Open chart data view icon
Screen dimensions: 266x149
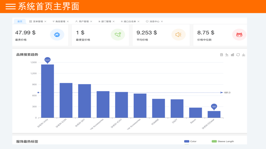click(x=221, y=55)
